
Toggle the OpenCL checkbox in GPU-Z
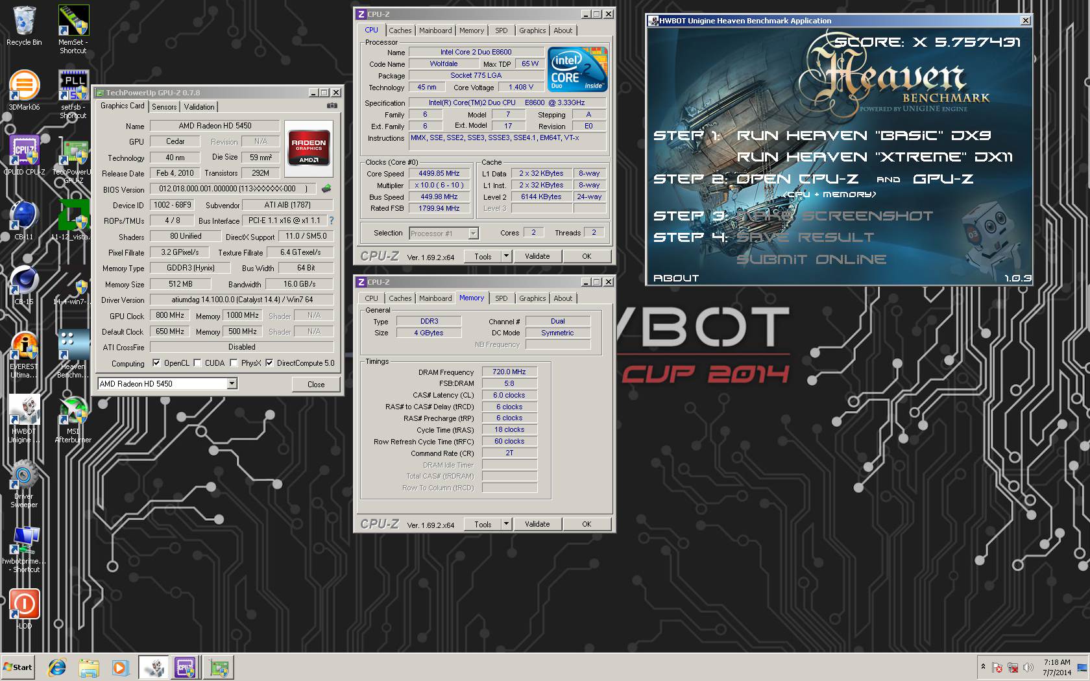156,363
